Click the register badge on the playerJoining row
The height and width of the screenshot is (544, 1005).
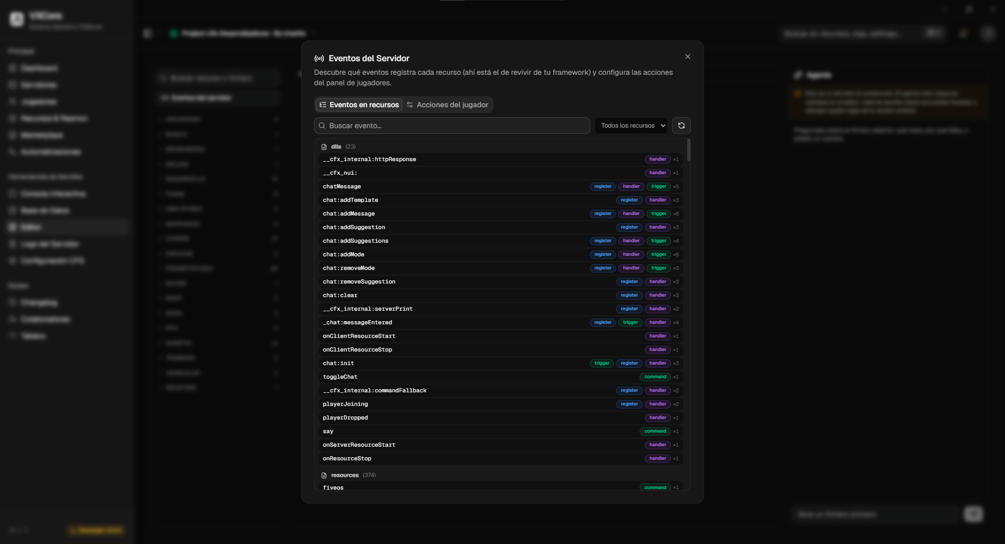pos(629,404)
